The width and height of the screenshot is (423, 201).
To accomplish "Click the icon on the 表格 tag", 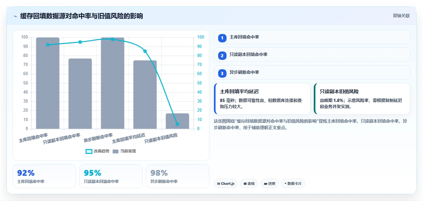I will tap(245, 184).
